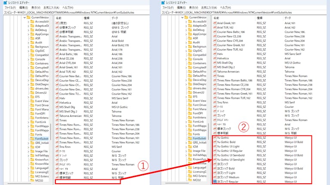Image resolution: width=330 pixels, height=185 pixels.
Task: Click MS Shell Dlg 2 value icon in left window
Action: pos(57,111)
